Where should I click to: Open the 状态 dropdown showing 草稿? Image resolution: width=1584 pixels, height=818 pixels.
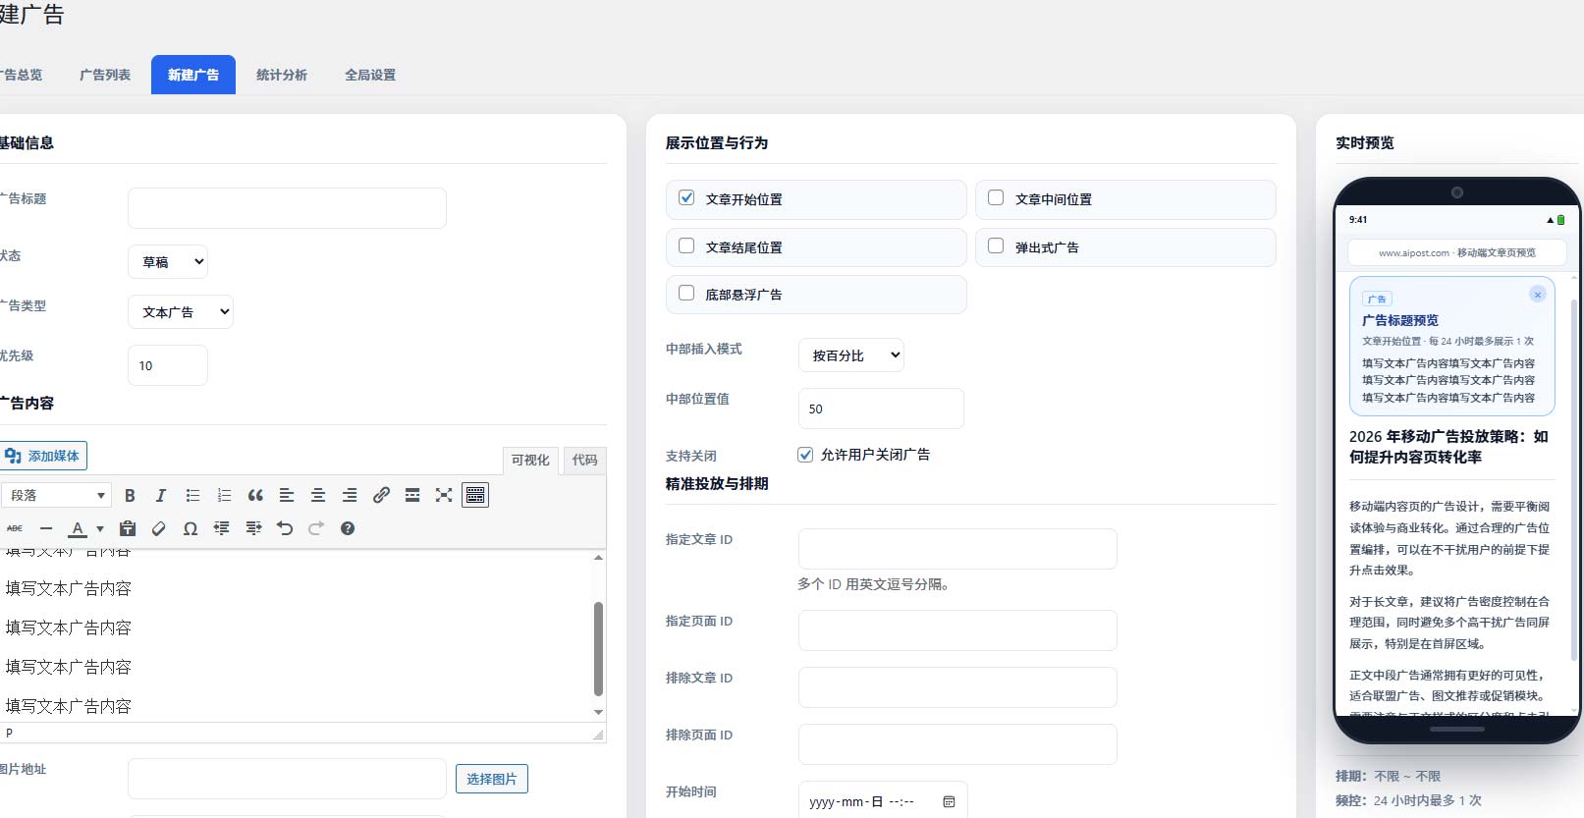click(168, 262)
